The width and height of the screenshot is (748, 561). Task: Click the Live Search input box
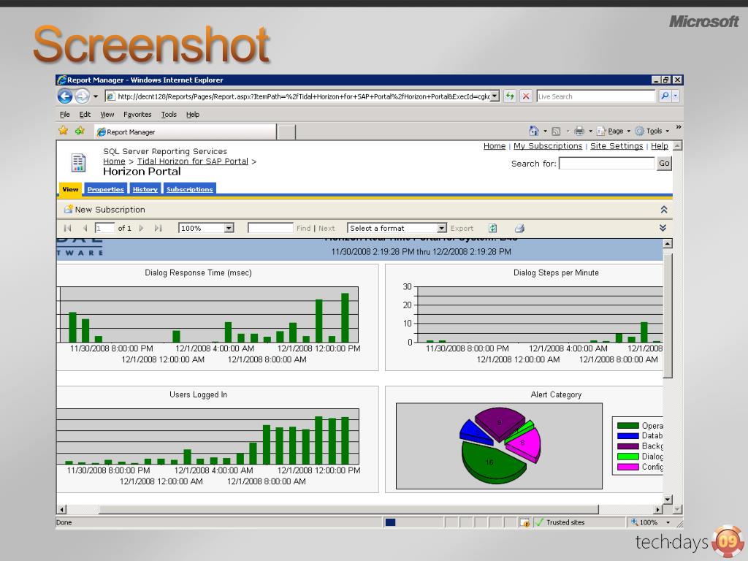(x=596, y=96)
